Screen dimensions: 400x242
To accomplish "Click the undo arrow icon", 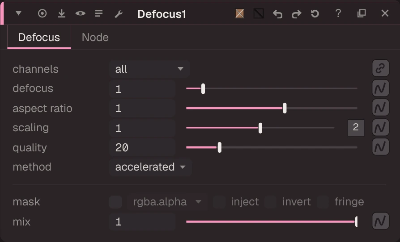I will tap(277, 14).
